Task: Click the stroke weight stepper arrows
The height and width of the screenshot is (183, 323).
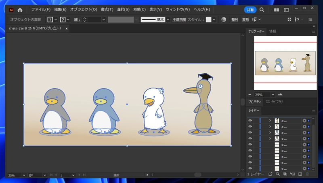Action: [84, 19]
